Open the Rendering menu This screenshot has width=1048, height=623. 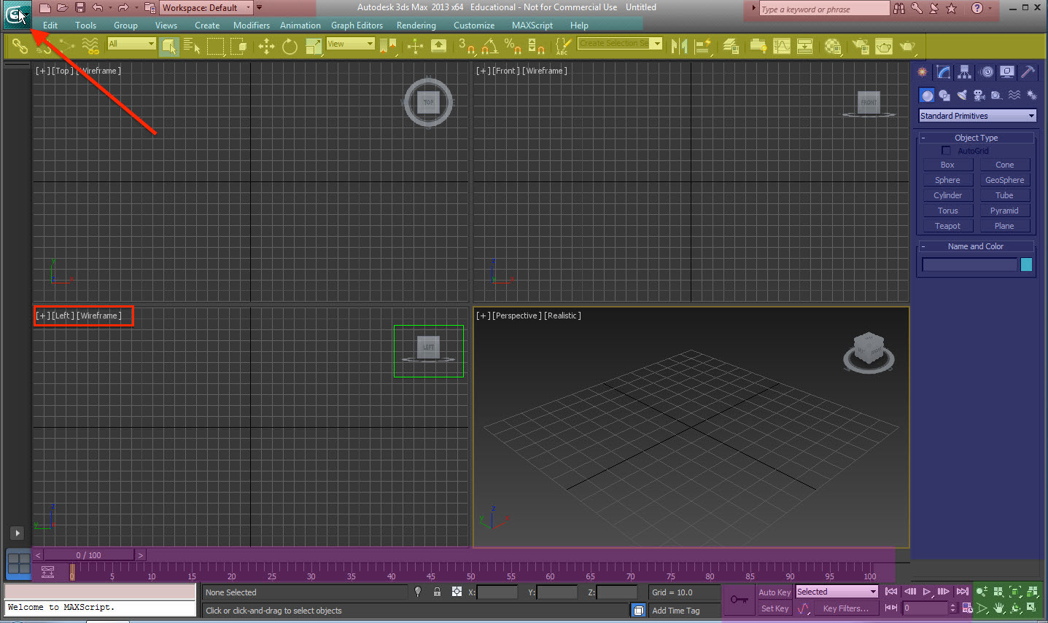pos(416,25)
